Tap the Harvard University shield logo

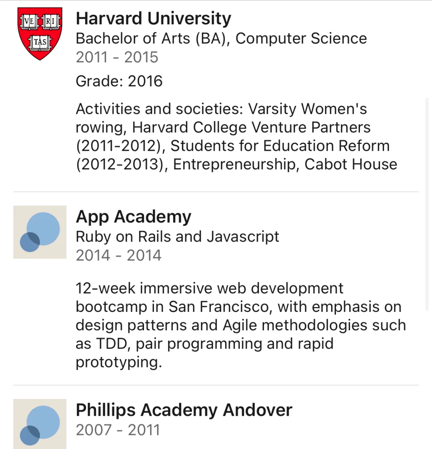[40, 34]
